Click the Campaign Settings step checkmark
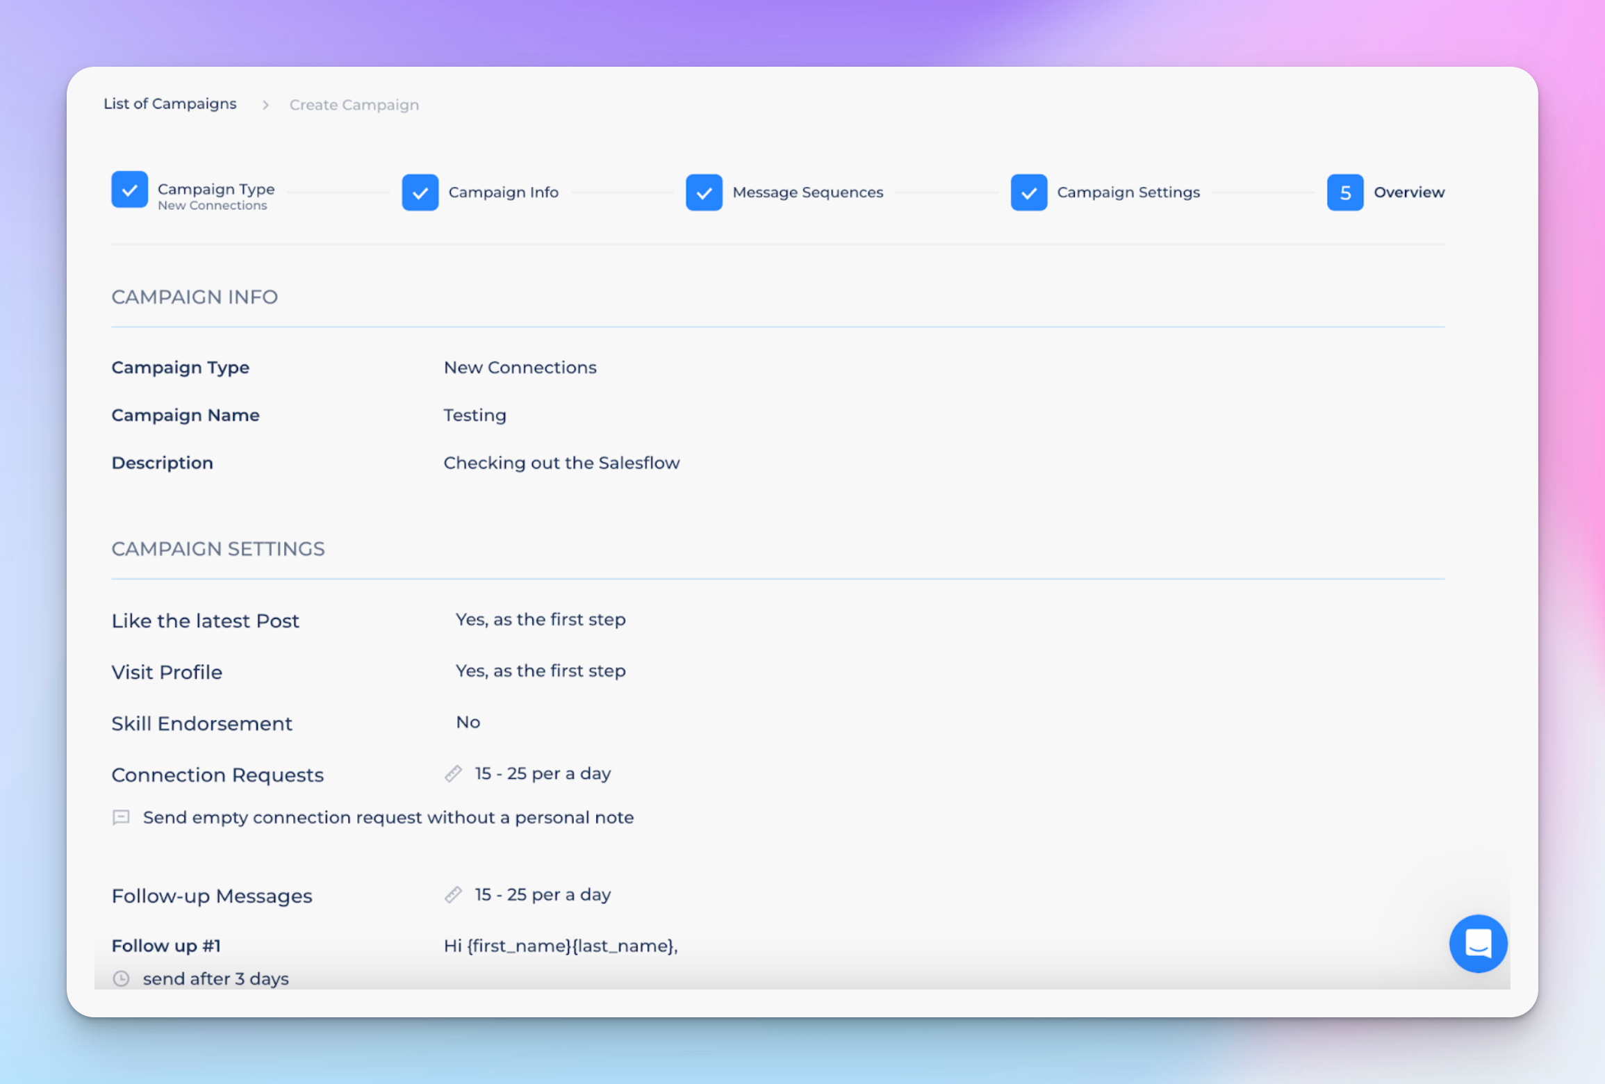 [x=1028, y=192]
